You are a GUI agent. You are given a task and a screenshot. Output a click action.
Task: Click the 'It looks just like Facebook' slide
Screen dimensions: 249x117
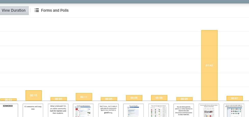click(x=83, y=110)
